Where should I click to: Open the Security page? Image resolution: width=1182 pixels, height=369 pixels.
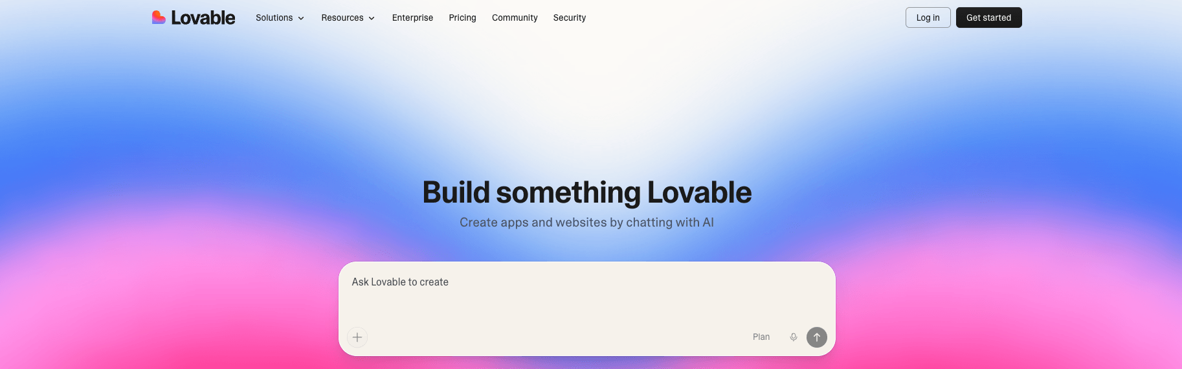coord(570,18)
